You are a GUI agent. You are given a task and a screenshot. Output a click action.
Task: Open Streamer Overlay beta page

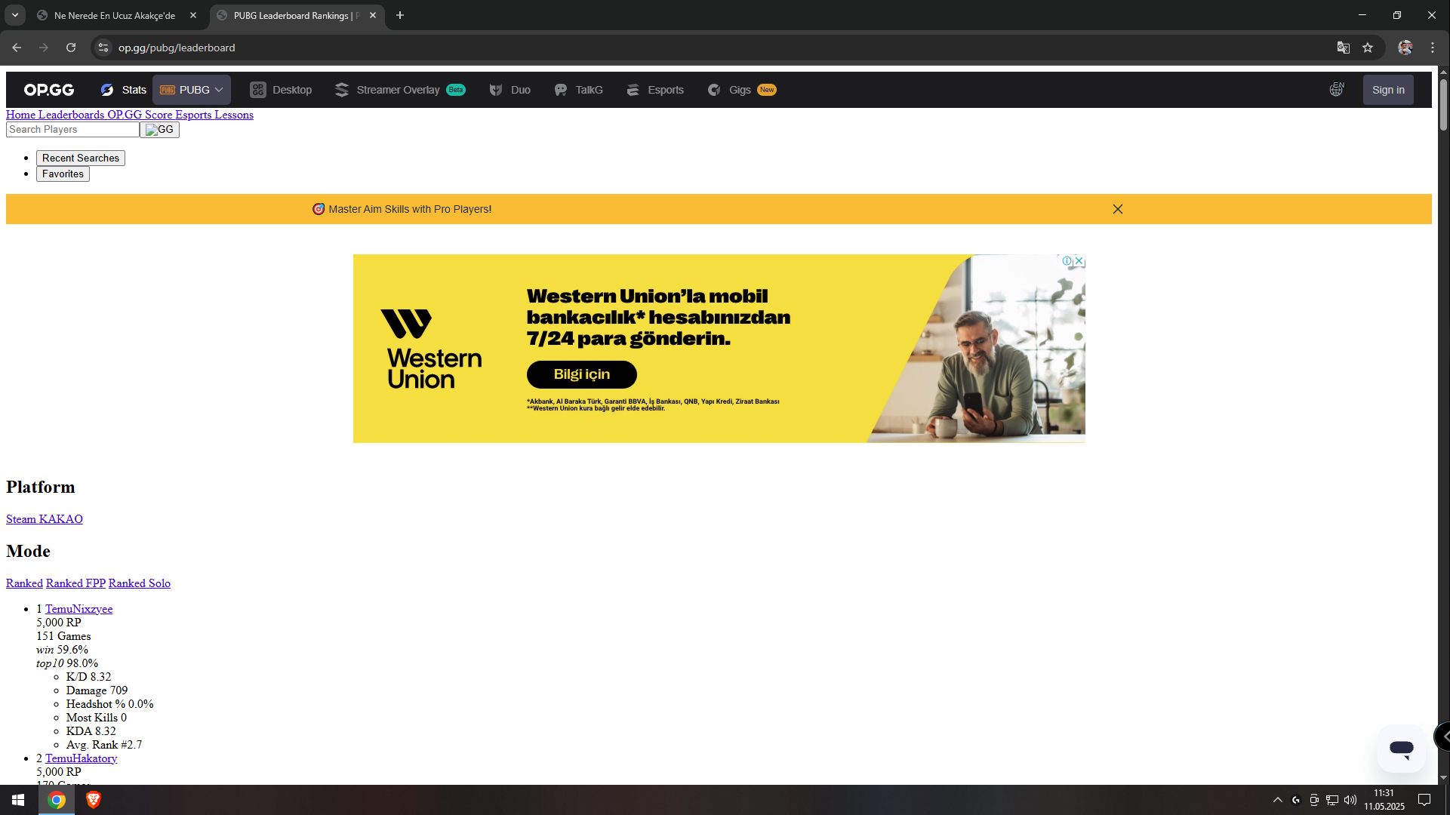pyautogui.click(x=400, y=90)
